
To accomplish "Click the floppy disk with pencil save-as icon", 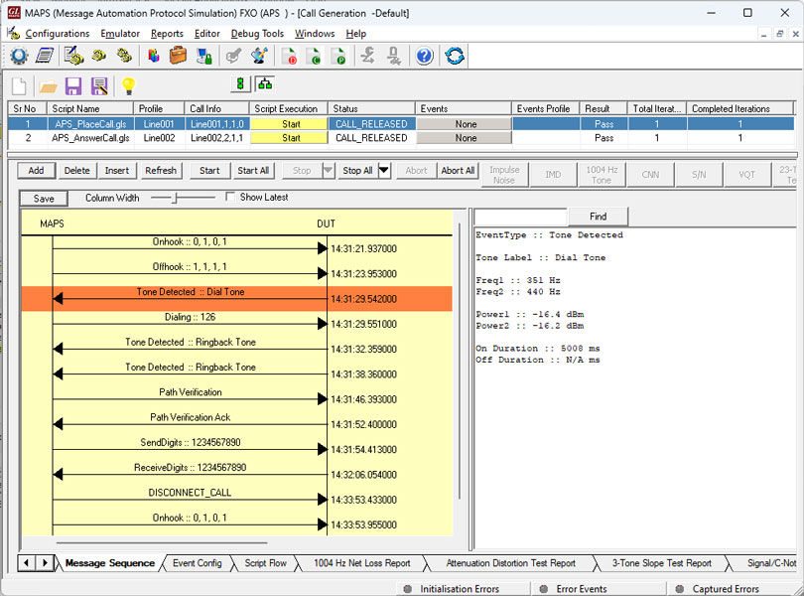I will [x=99, y=86].
